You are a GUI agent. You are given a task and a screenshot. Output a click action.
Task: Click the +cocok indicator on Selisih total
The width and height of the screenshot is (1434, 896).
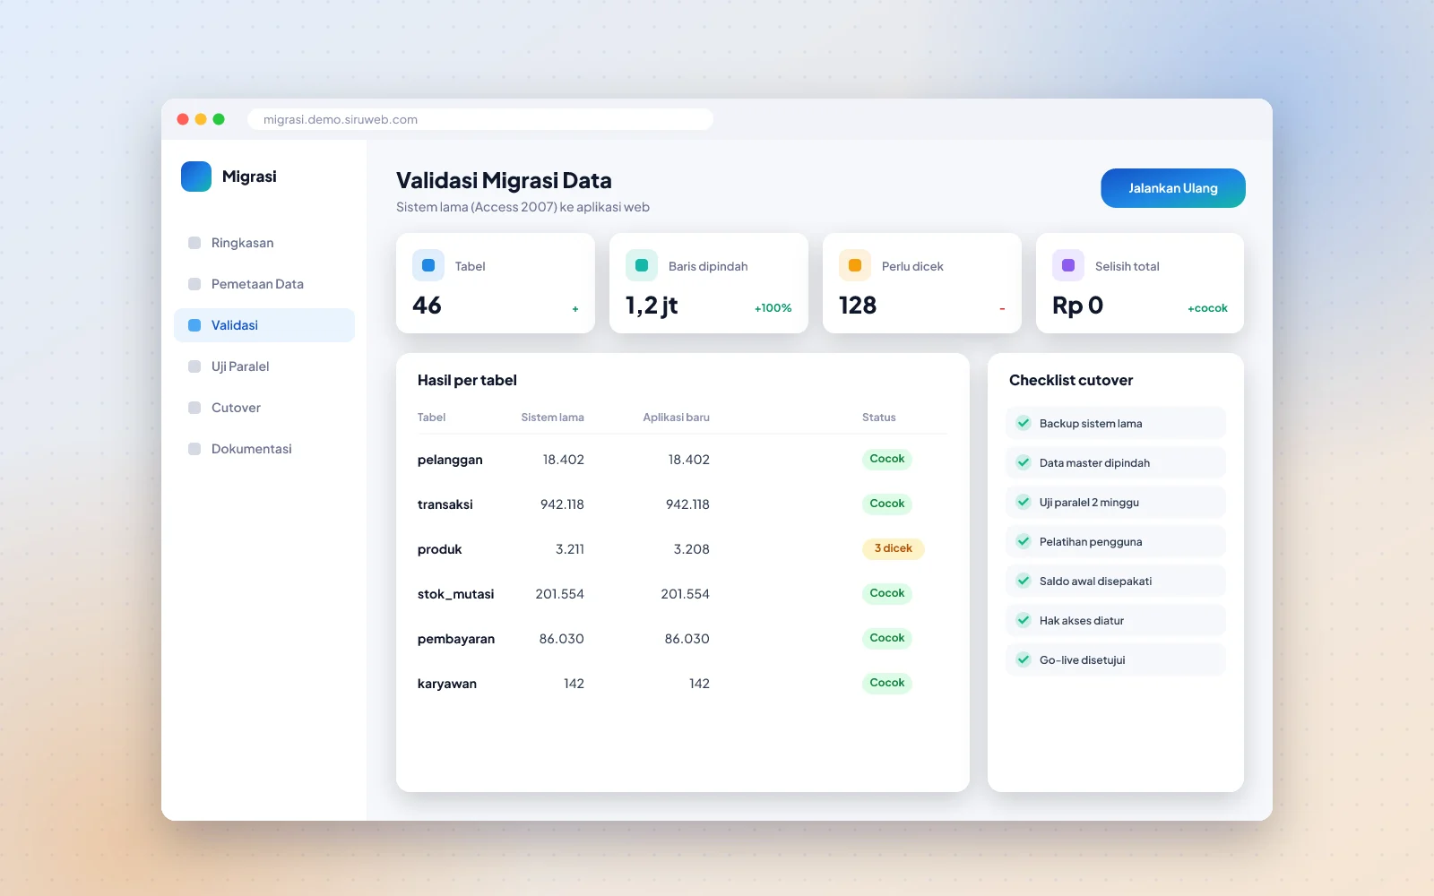point(1207,308)
